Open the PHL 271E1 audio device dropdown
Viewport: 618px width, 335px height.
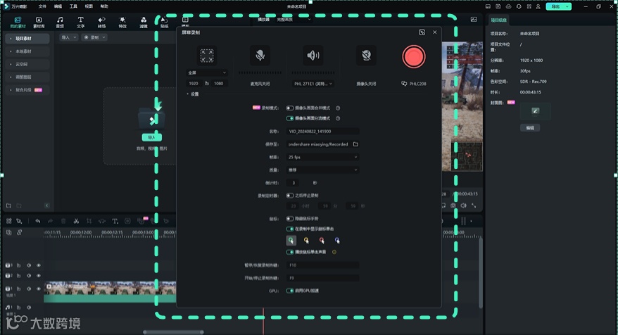pos(313,84)
